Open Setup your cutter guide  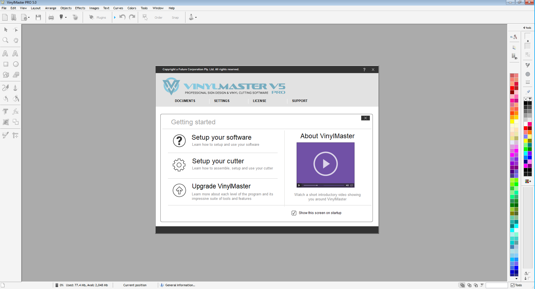coord(218,161)
